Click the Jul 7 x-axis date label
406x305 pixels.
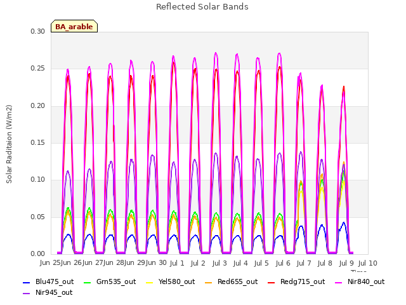tap(304, 263)
